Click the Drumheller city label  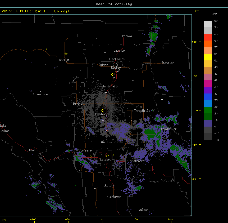click(169, 129)
